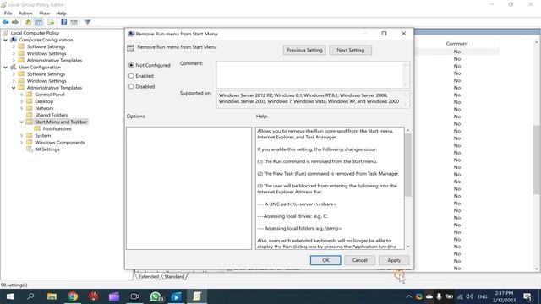Select the Not Configured radio button
The height and width of the screenshot is (304, 541).
[131, 65]
